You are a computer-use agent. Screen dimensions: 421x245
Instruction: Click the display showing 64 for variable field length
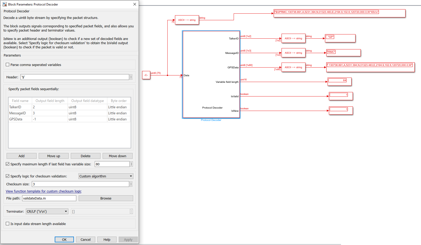tap(339, 81)
